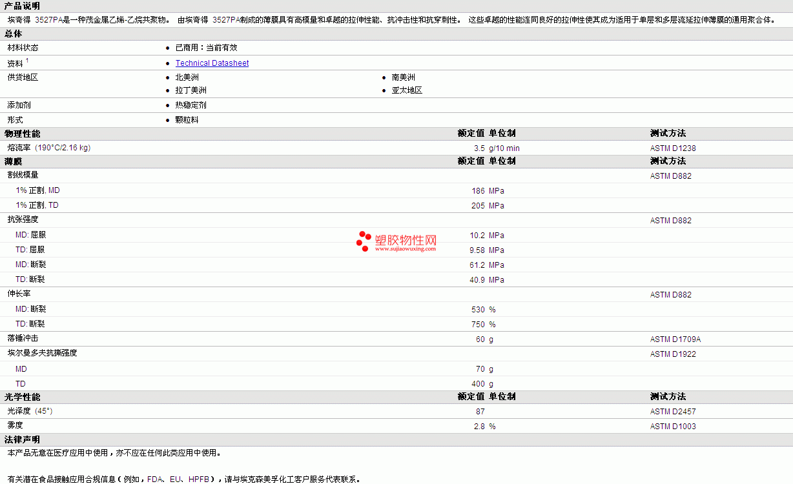Image resolution: width=793 pixels, height=484 pixels.
Task: Click the 抗张强度 row label
Action: coord(23,219)
